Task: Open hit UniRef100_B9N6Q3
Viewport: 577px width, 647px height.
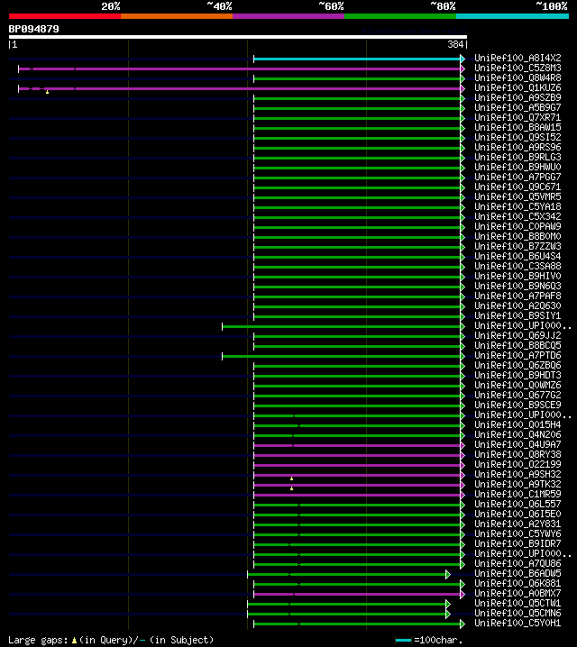Action: pos(517,286)
